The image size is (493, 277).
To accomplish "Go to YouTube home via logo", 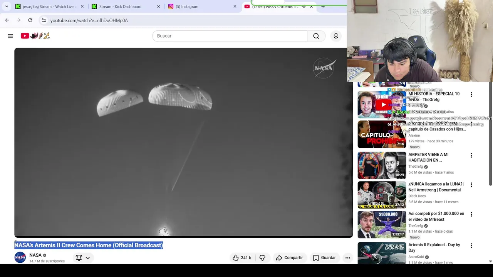I will point(35,36).
